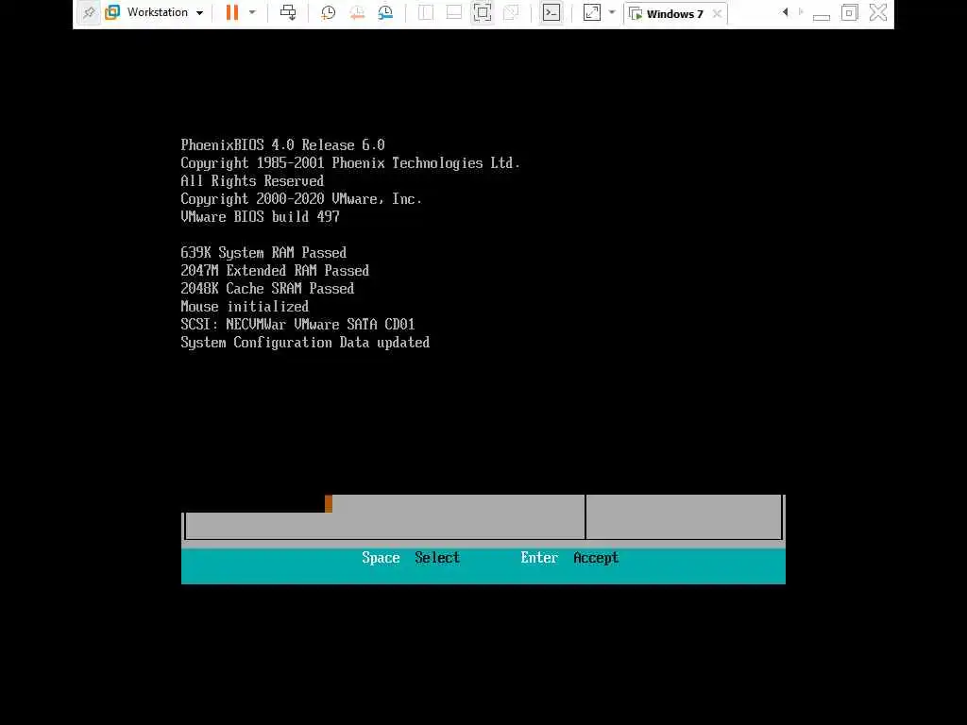Pause the virtual machine
967x725 pixels.
tap(232, 12)
